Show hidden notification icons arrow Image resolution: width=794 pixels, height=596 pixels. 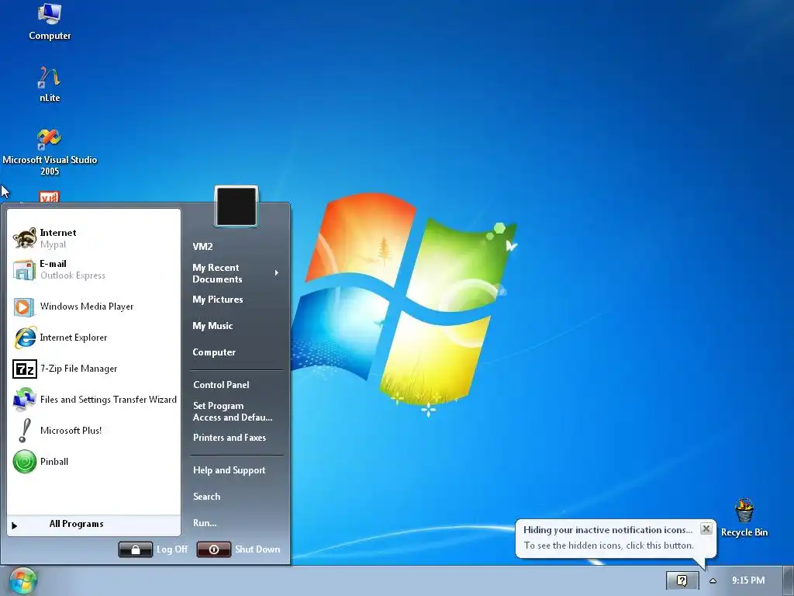pyautogui.click(x=713, y=580)
